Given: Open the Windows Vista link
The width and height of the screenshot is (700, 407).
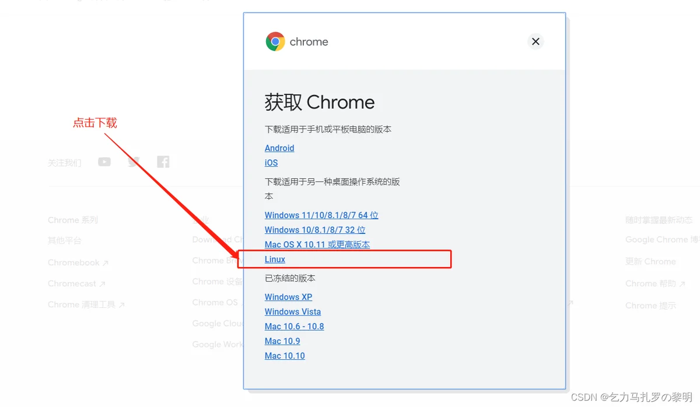Looking at the screenshot, I should click(293, 311).
